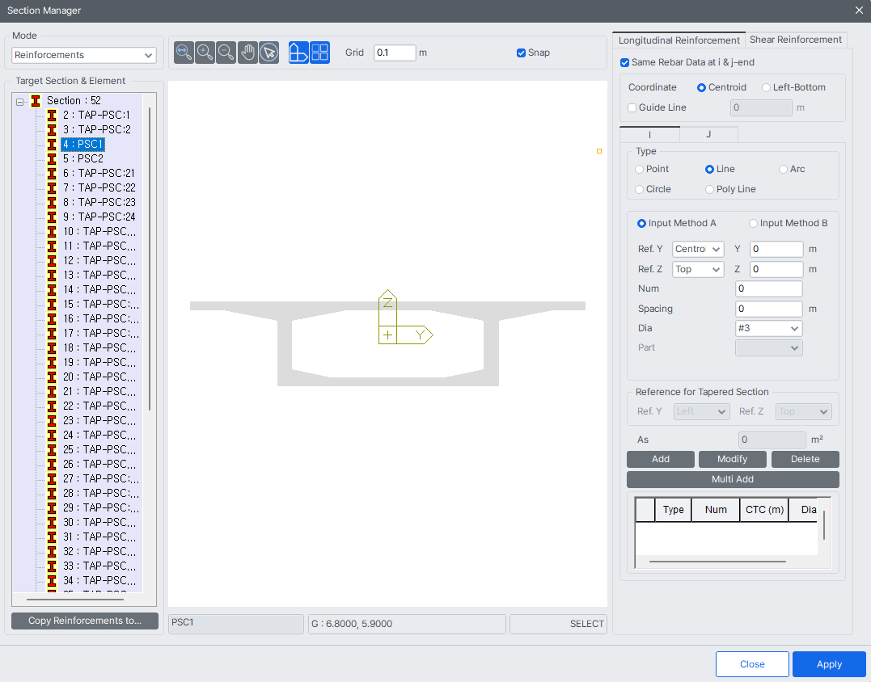The image size is (871, 682).
Task: Click the icon for tree item 15
Action: pyautogui.click(x=52, y=304)
